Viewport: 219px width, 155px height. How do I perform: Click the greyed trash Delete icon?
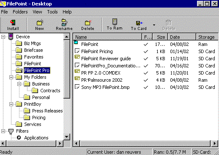tap(169, 23)
